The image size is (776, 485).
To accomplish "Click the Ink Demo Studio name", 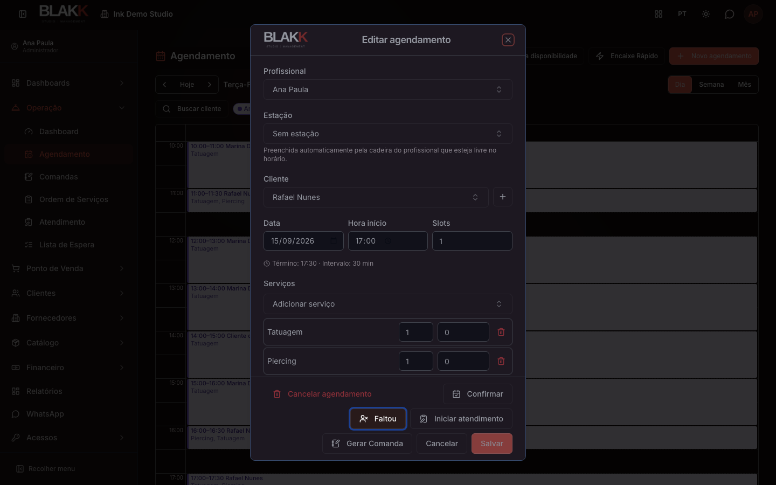I will point(143,14).
